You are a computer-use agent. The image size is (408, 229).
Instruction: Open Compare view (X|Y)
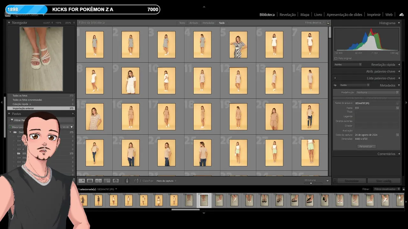pyautogui.click(x=98, y=181)
